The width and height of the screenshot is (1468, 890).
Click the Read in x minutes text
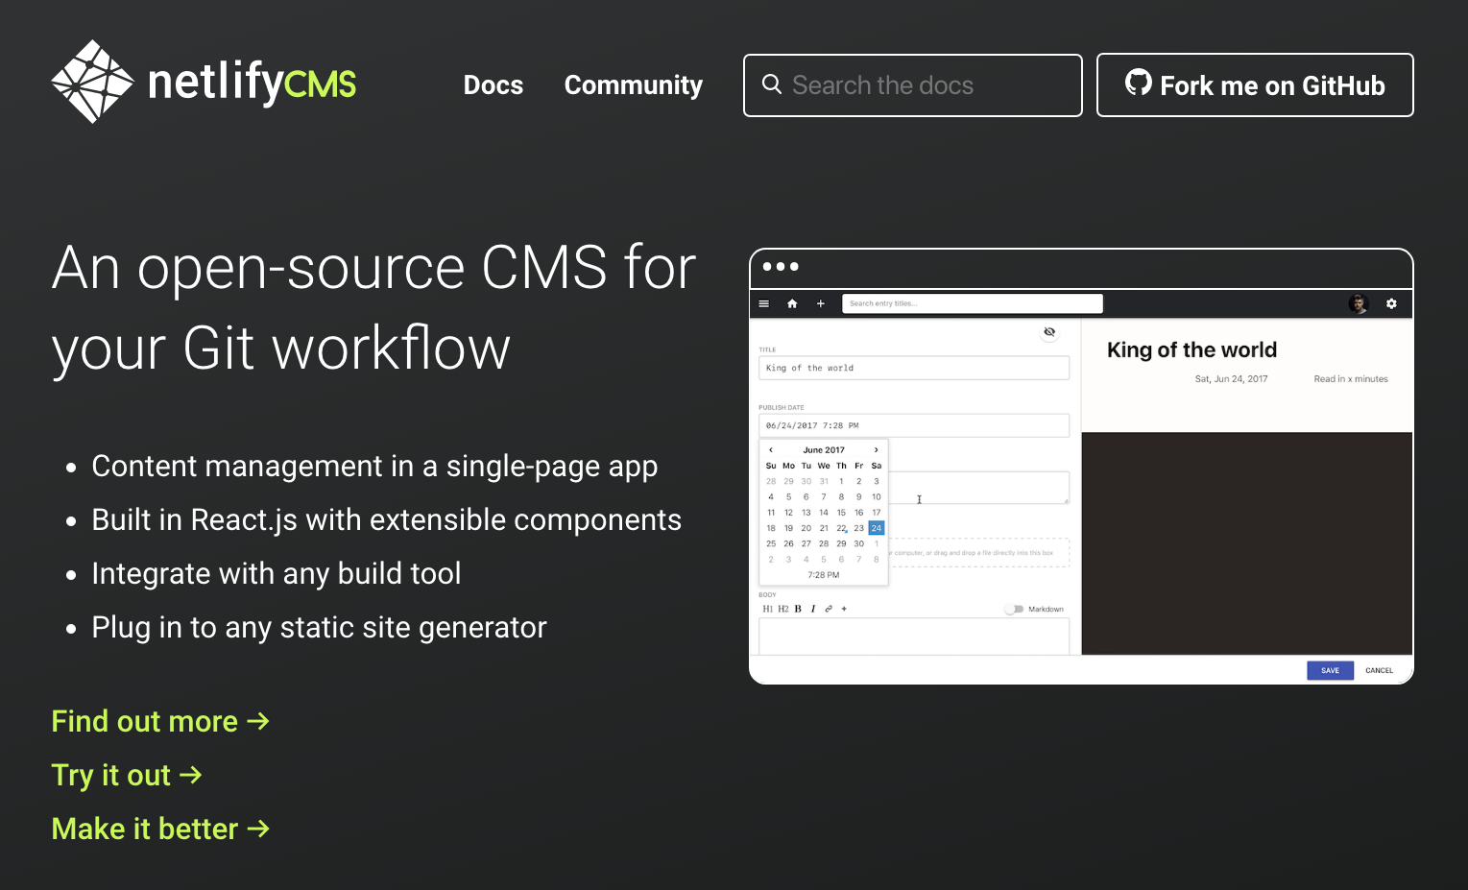tap(1351, 379)
